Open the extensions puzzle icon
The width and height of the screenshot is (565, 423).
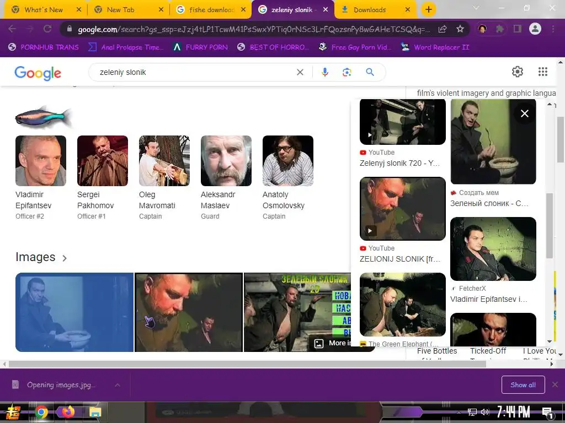500,29
